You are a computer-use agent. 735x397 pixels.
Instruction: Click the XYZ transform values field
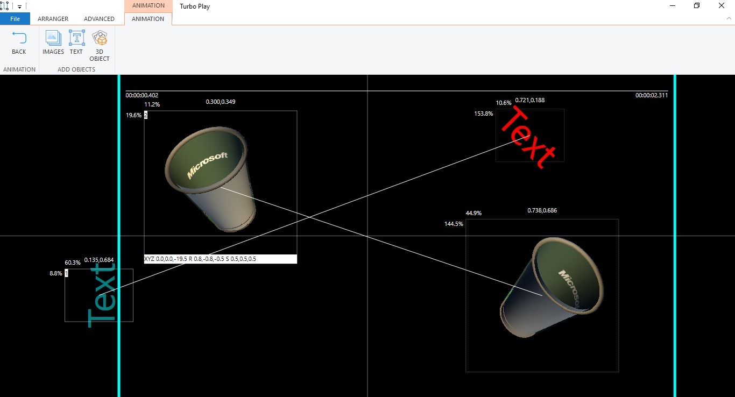click(221, 259)
